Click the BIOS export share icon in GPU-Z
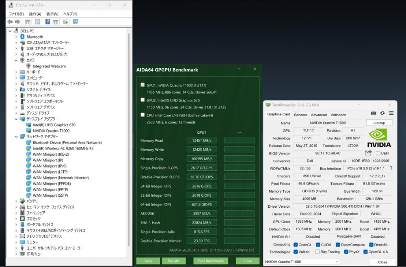This screenshot has width=406, height=267. pos(368,153)
